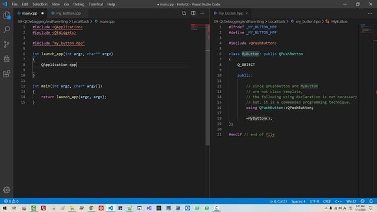Click the right editor minimap

point(366,28)
